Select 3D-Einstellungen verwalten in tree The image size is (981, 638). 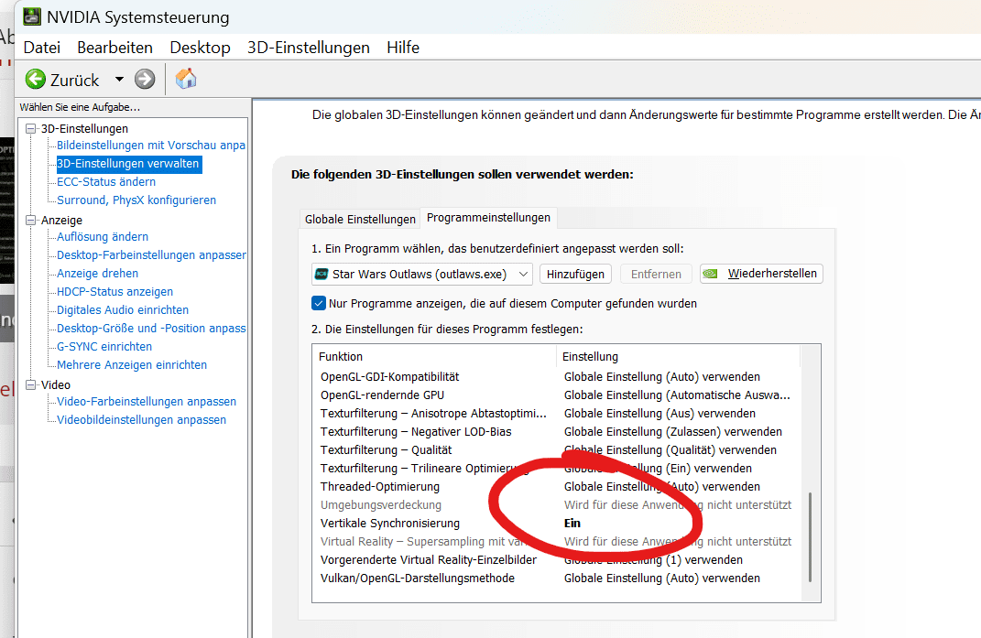point(128,164)
